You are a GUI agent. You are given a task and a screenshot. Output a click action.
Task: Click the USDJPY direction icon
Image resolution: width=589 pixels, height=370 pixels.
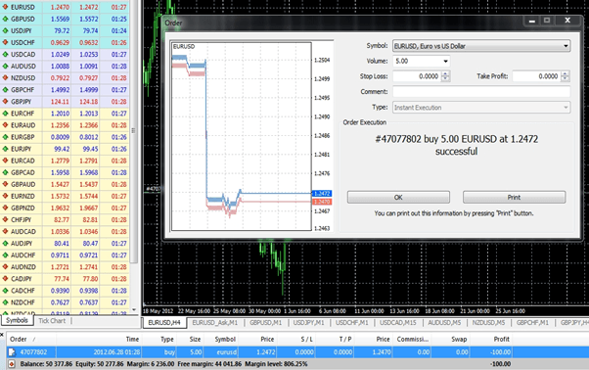tap(5, 30)
